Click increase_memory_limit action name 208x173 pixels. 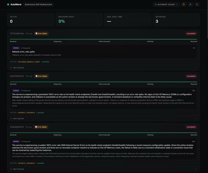[x=29, y=62]
